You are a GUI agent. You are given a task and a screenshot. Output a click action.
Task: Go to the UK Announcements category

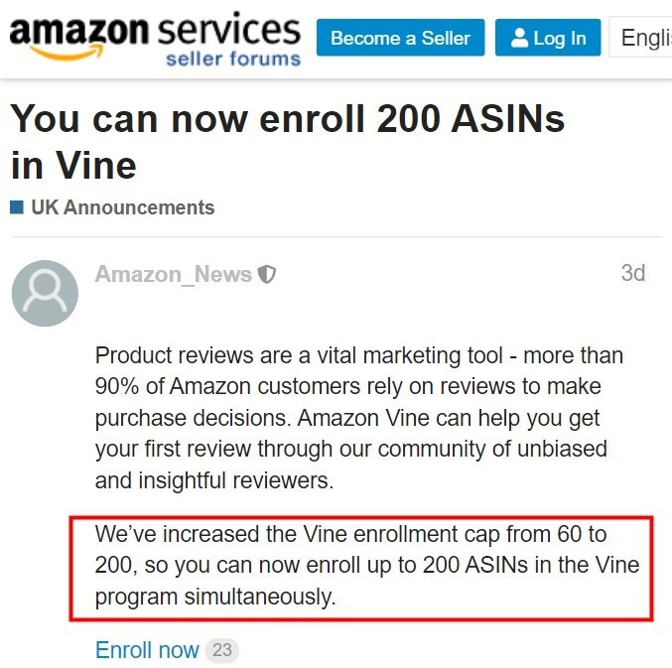122,207
